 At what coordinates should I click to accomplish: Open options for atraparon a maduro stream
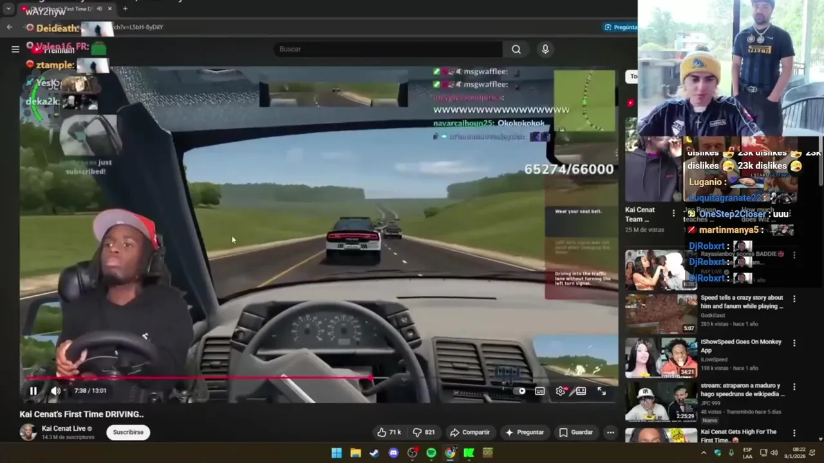(x=794, y=386)
